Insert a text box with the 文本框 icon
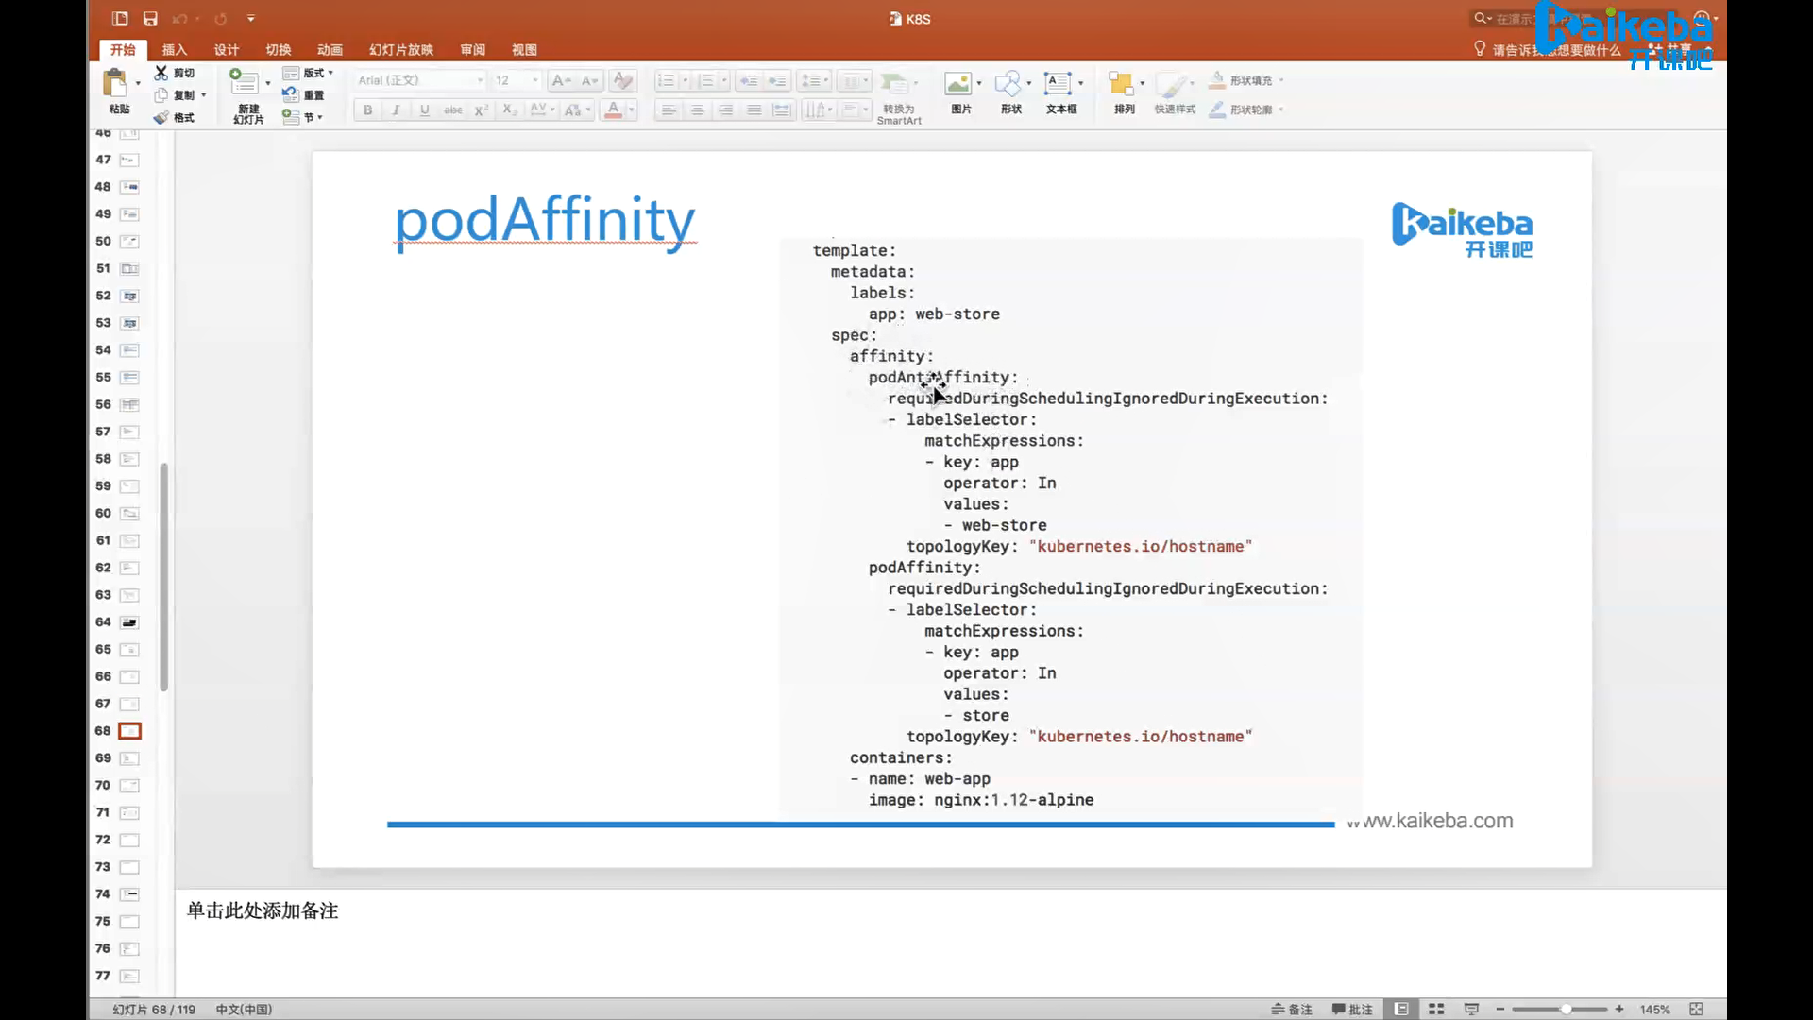 click(1058, 84)
